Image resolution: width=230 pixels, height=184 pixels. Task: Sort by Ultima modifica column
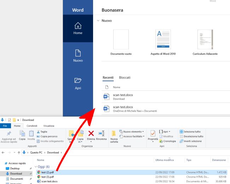click(x=165, y=160)
